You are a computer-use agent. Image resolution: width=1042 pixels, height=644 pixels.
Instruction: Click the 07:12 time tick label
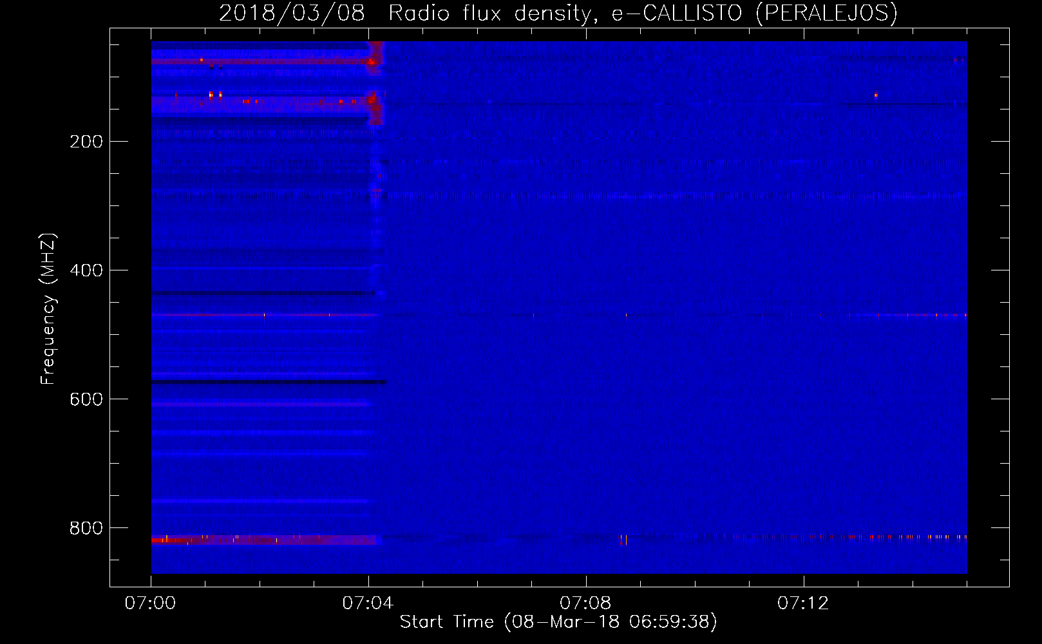click(803, 603)
